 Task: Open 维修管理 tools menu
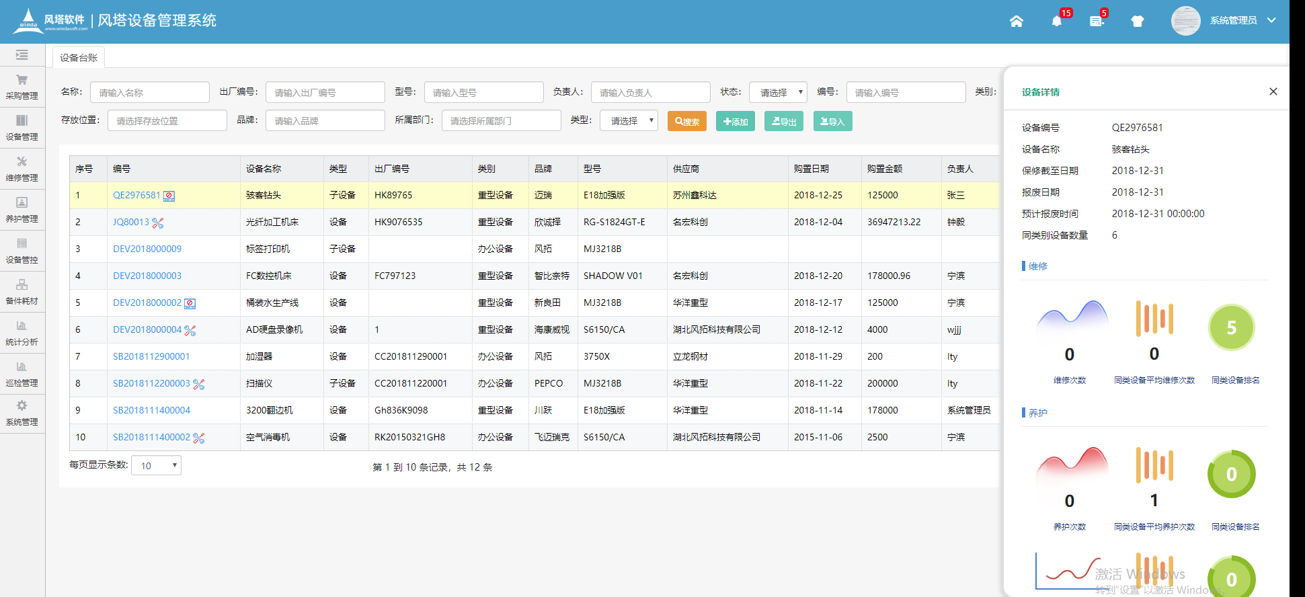click(22, 168)
